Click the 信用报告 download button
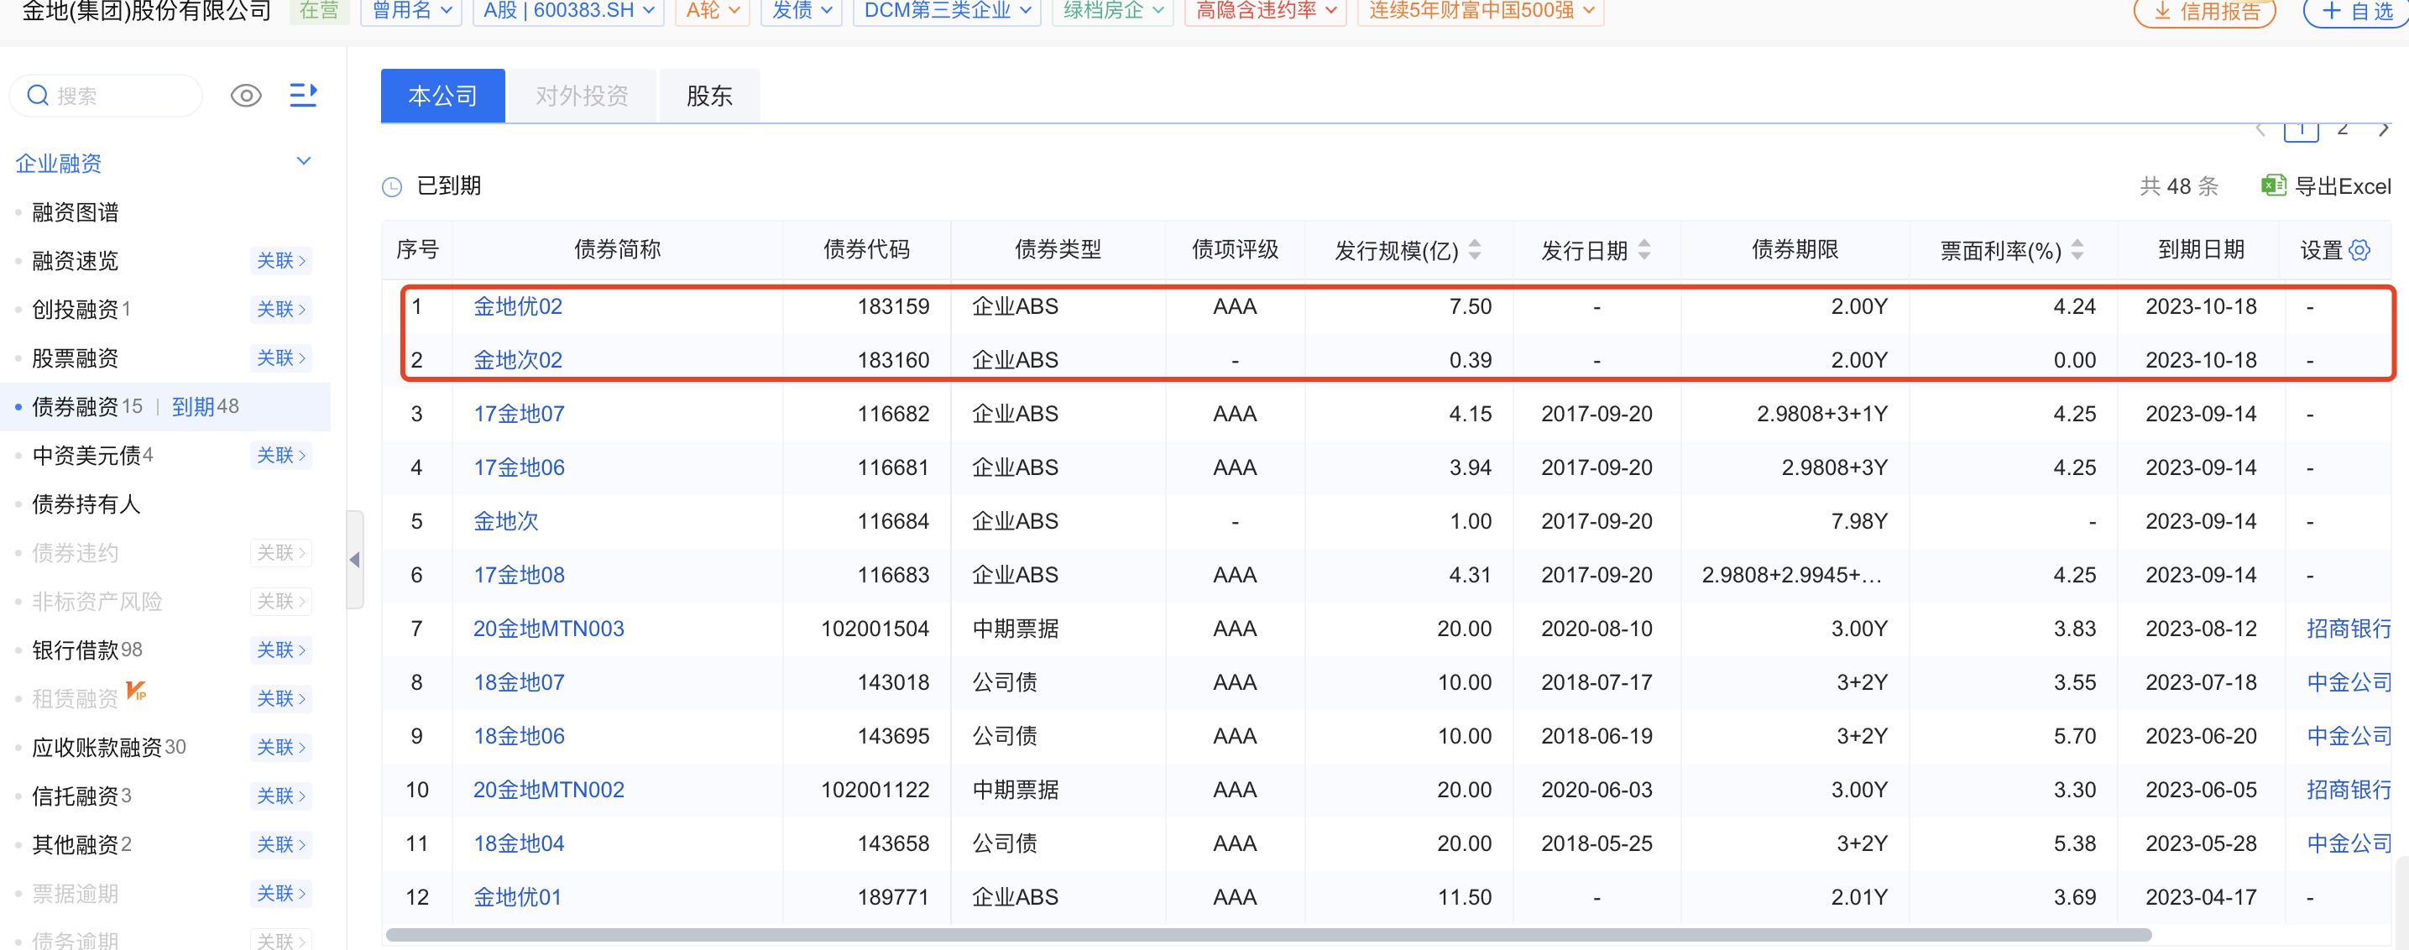Screen dimensions: 2409x950 click(2204, 11)
